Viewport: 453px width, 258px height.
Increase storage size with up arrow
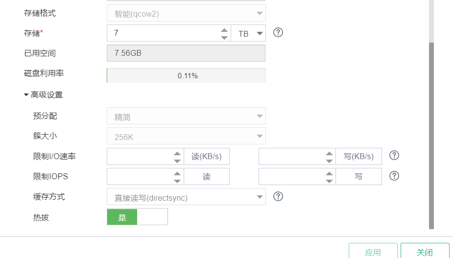224,30
